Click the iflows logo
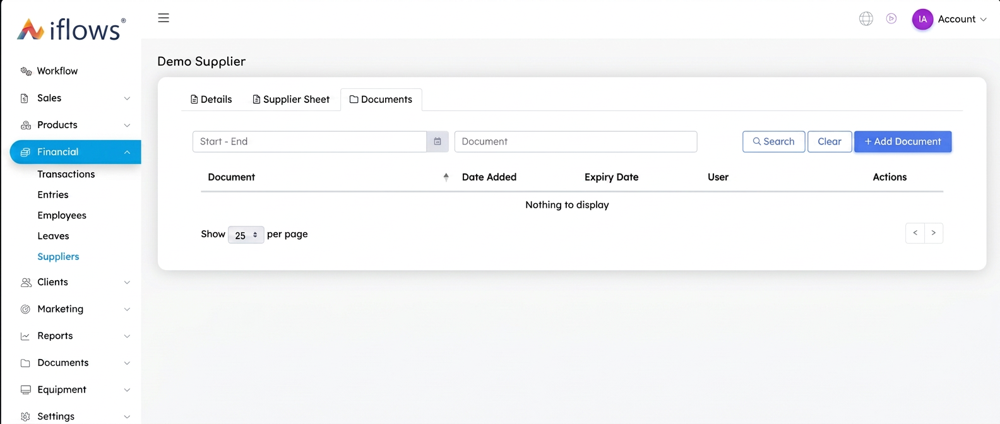The image size is (1000, 424). 71,29
